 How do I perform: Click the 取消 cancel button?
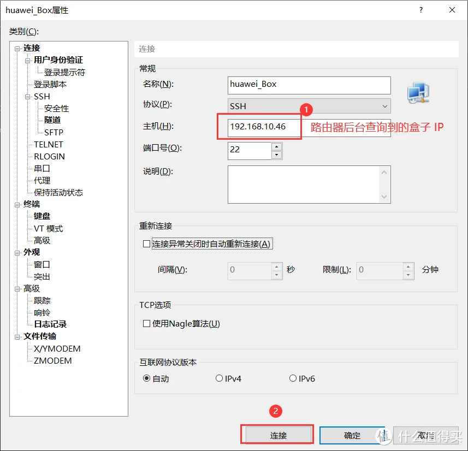tap(426, 436)
